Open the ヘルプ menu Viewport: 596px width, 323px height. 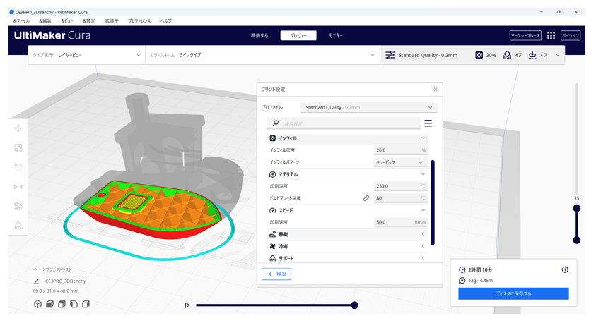click(x=165, y=21)
